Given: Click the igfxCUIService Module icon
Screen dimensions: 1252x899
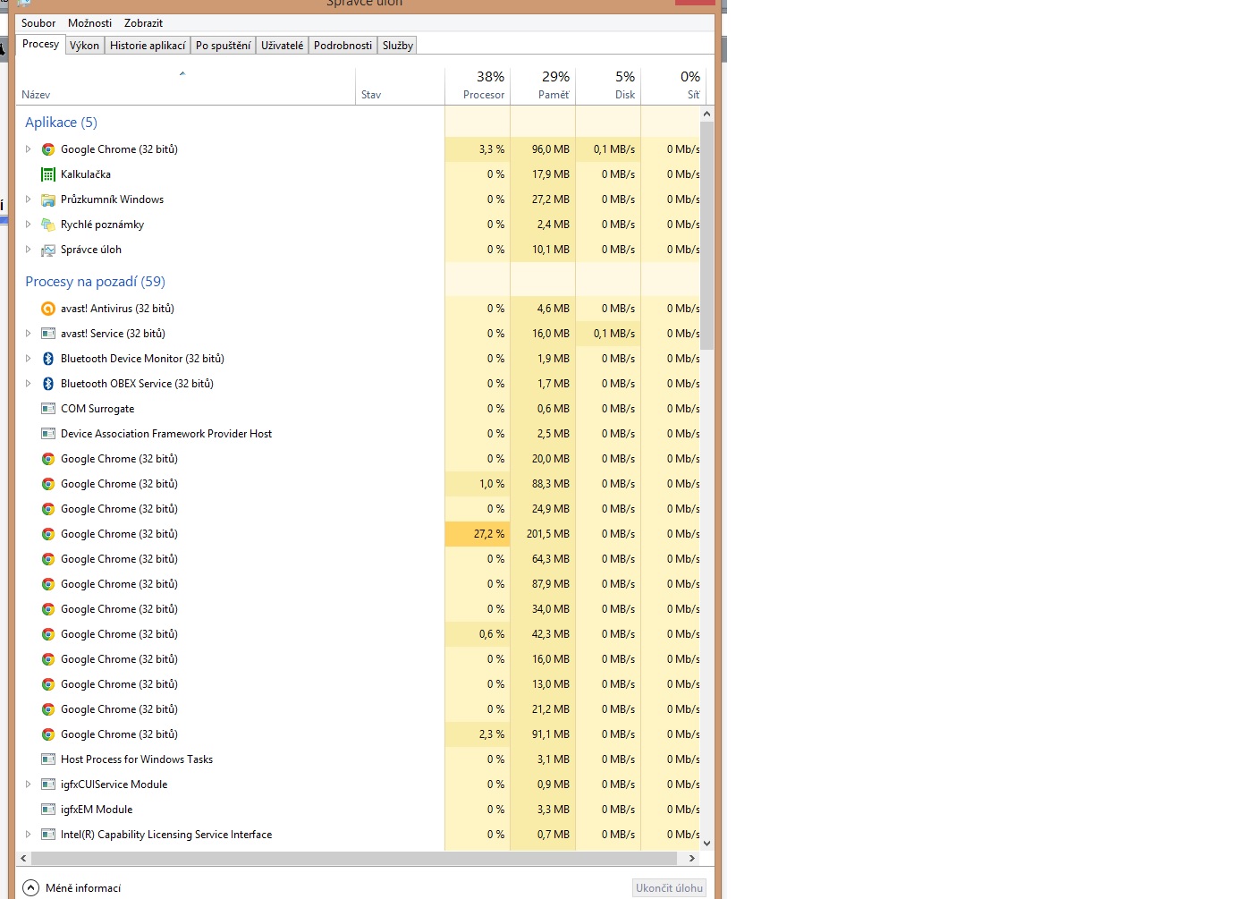Looking at the screenshot, I should (48, 785).
